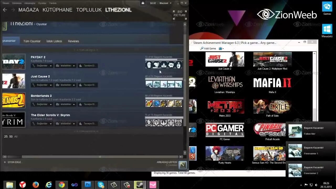
Task: Go back with Steam's back arrow
Action: [x=5, y=10]
